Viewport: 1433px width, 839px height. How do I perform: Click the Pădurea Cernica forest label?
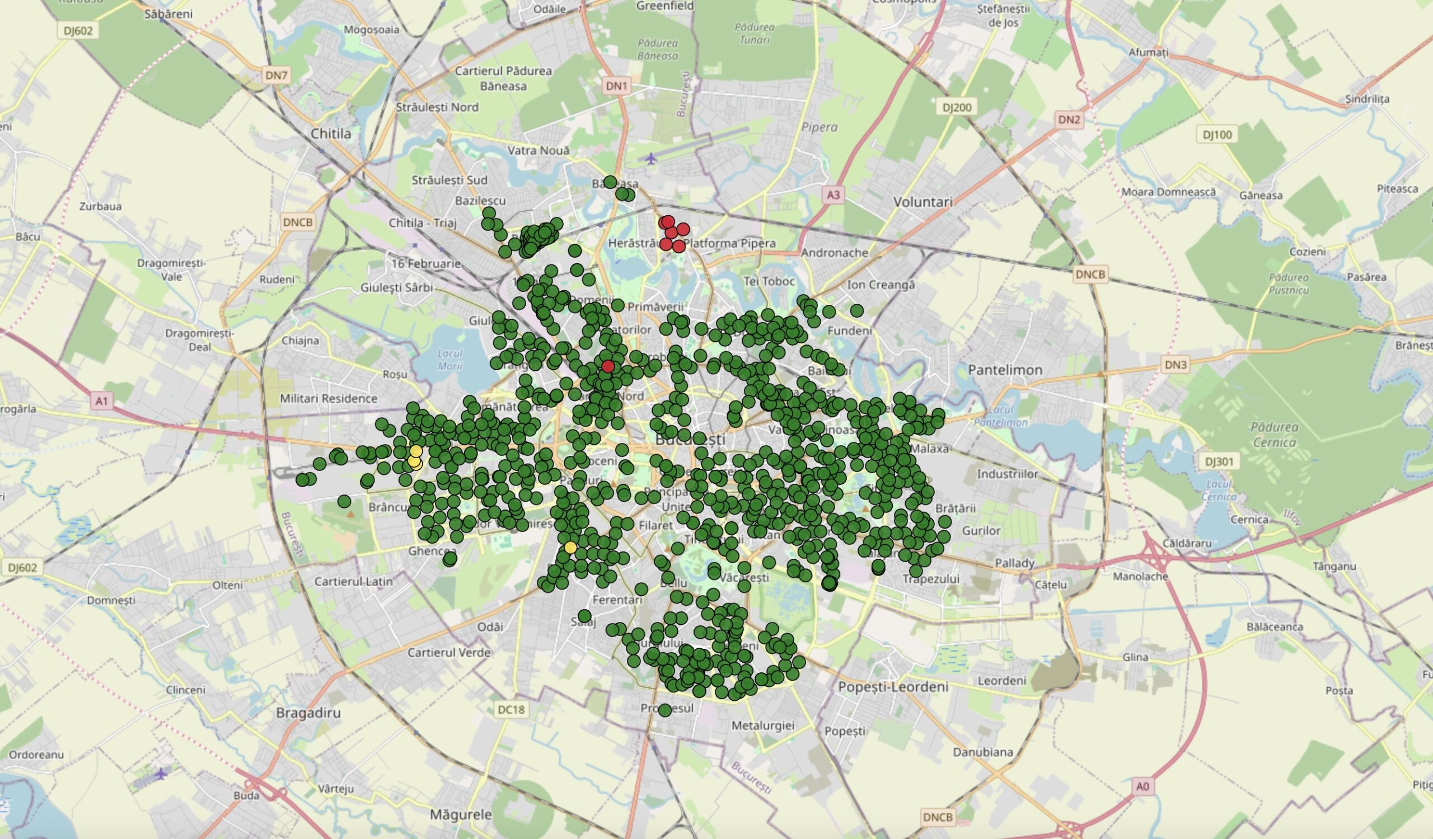click(1274, 435)
